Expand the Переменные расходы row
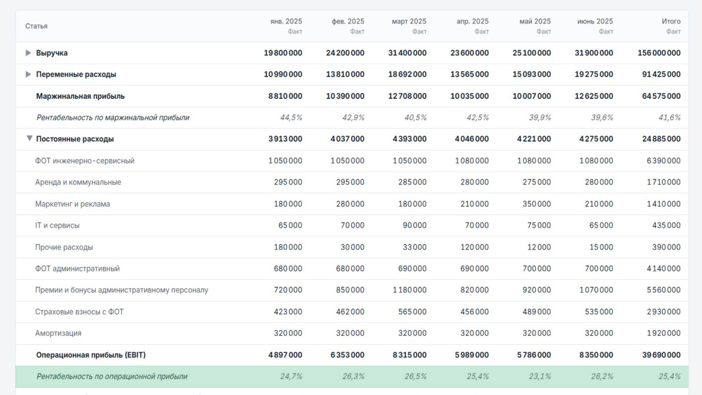This screenshot has height=395, width=702. tap(29, 74)
